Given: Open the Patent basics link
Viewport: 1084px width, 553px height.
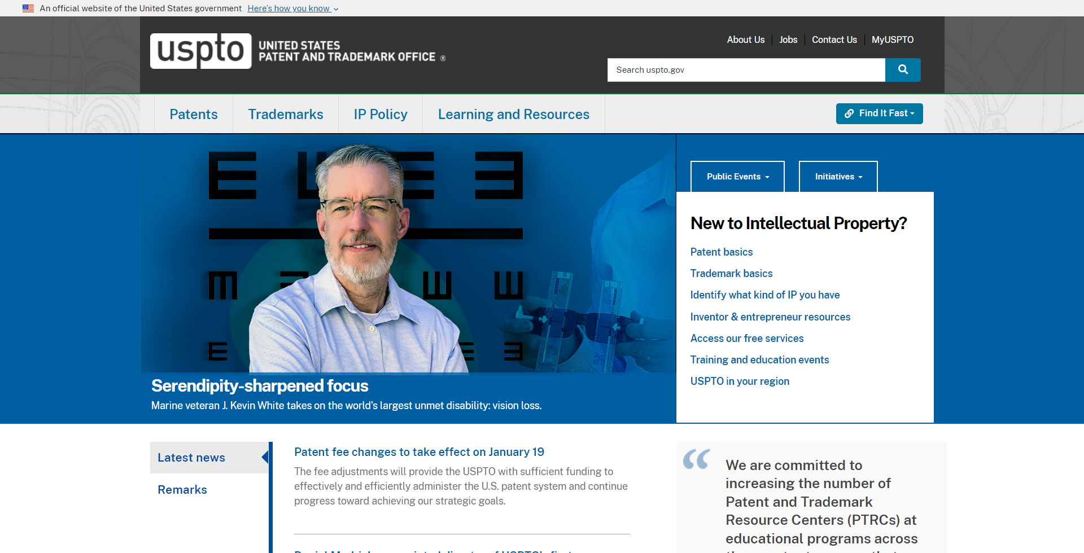Looking at the screenshot, I should point(721,252).
